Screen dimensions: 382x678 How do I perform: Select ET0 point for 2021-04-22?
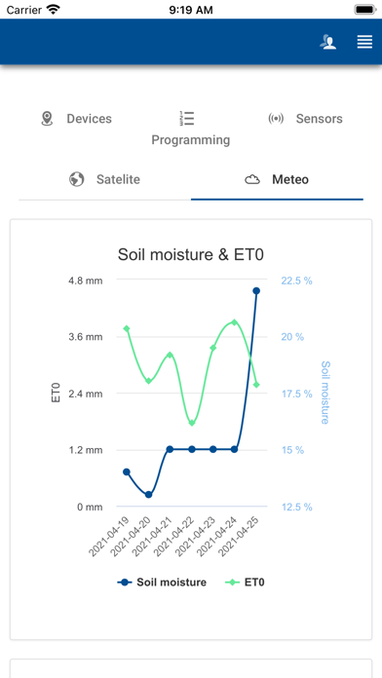coord(192,423)
